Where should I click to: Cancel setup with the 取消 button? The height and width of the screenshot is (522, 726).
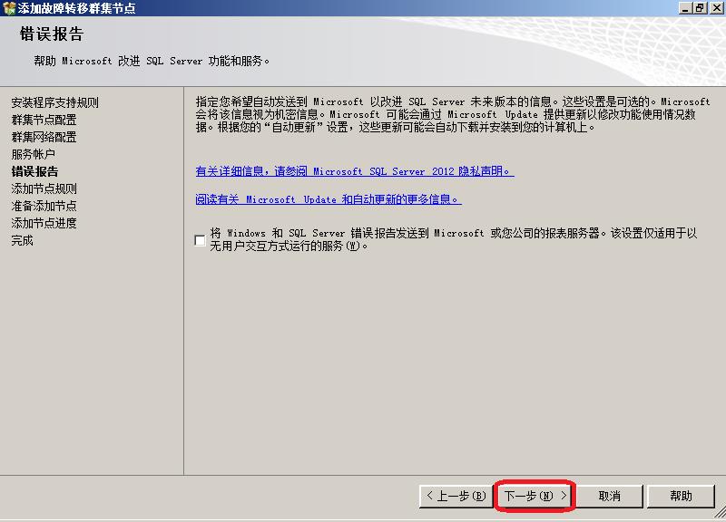[x=609, y=496]
